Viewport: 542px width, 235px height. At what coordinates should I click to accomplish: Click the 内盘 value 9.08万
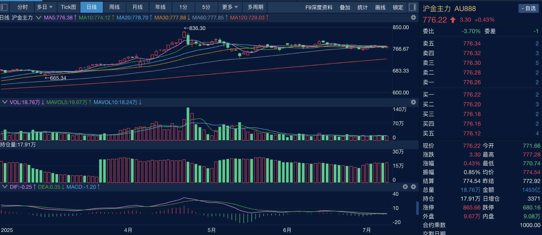pos(532,216)
